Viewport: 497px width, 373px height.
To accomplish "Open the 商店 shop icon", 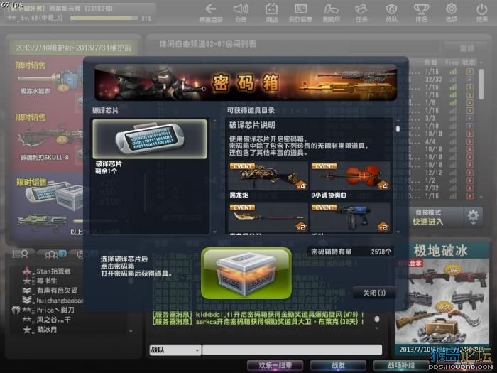I will coord(271,13).
